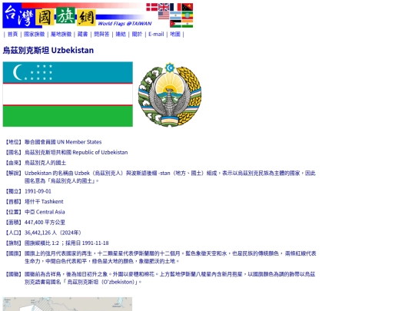
Task: Click the flag ratio text 國旗縱橫比 1:2
Action: (x=41, y=243)
